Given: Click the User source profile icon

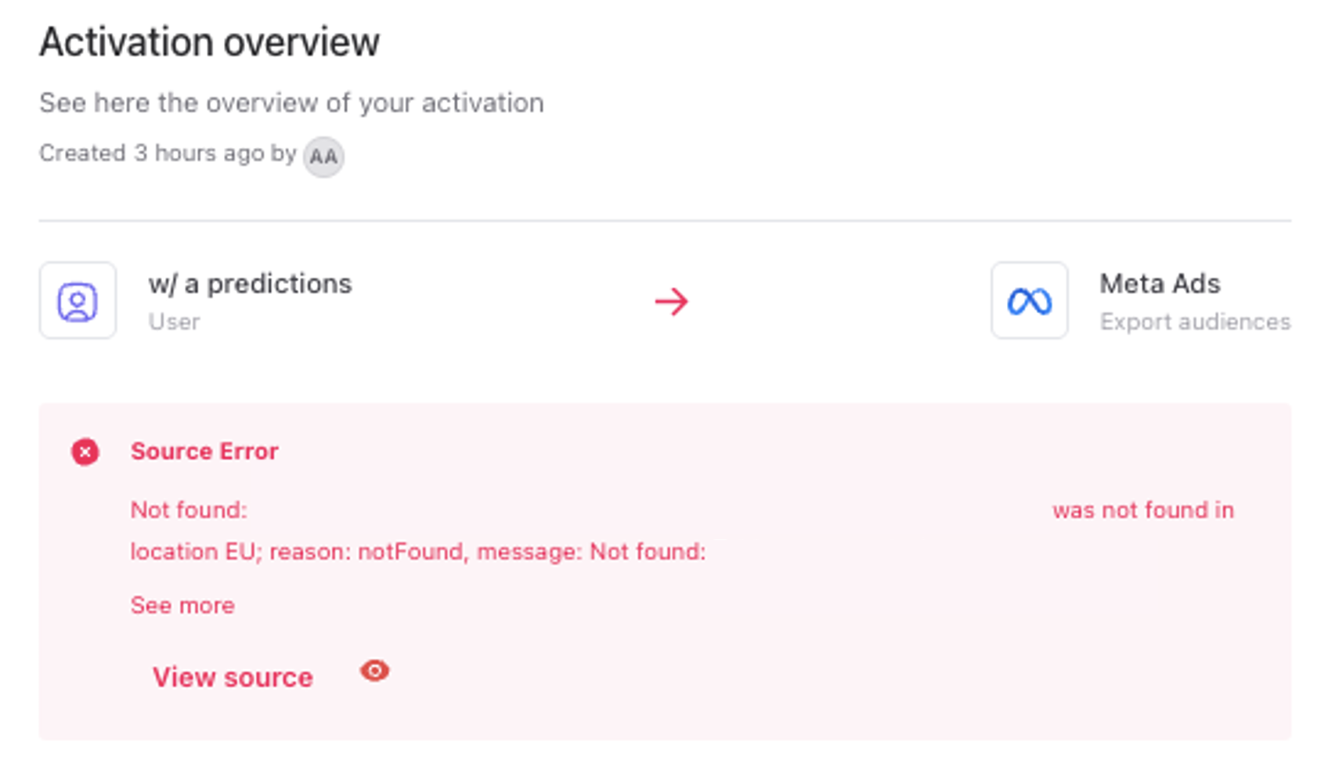Looking at the screenshot, I should point(78,301).
